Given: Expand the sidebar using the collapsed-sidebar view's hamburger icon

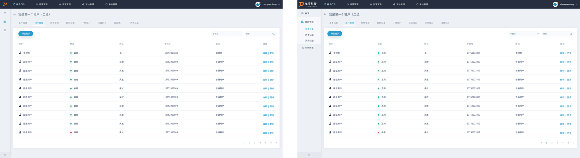Looking at the screenshot, I should click(x=5, y=155).
